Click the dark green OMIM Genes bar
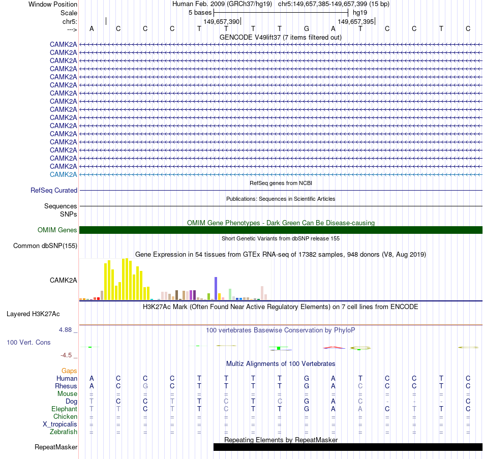Image resolution: width=483 pixels, height=459 pixels. (x=281, y=230)
